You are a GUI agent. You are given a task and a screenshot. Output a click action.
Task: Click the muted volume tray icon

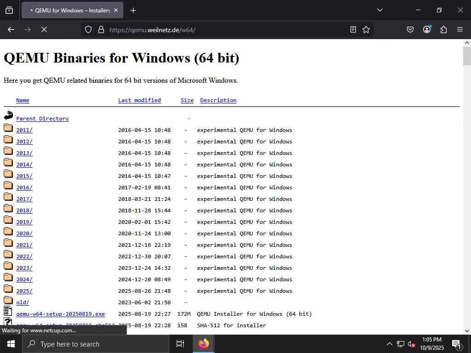[411, 344]
